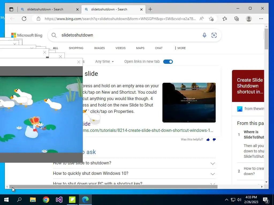274x205 pixels.
Task: Select the SHOPPING results tab
Action: [76, 48]
